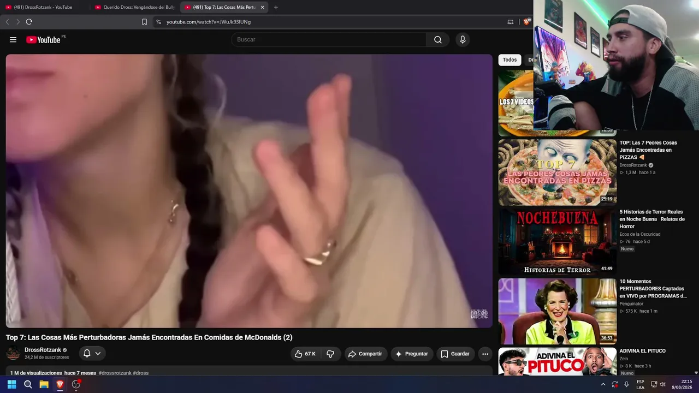Image resolution: width=699 pixels, height=393 pixels.
Task: Click the taskbar microphone tray icon
Action: 626,384
